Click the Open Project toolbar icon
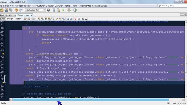 tap(6, 10)
